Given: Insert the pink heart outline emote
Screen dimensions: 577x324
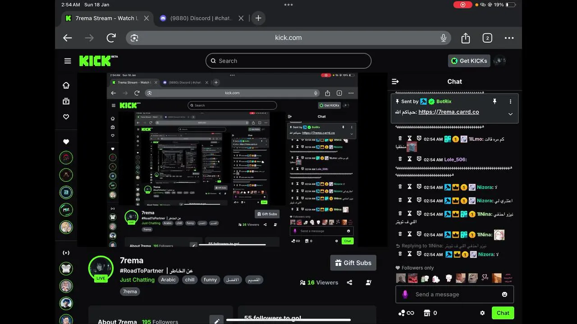Looking at the screenshot, I should click(x=485, y=278).
